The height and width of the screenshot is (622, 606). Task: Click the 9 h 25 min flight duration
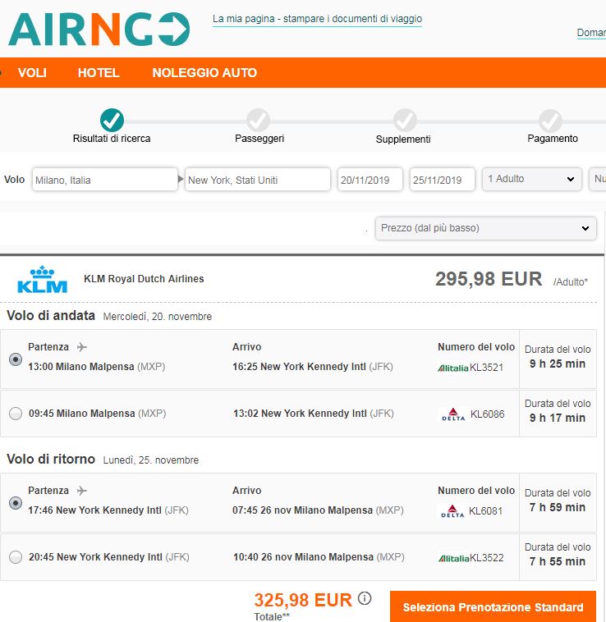[x=558, y=364]
